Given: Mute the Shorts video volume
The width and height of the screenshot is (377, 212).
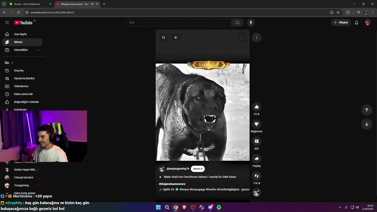Looking at the screenshot, I should point(176,37).
